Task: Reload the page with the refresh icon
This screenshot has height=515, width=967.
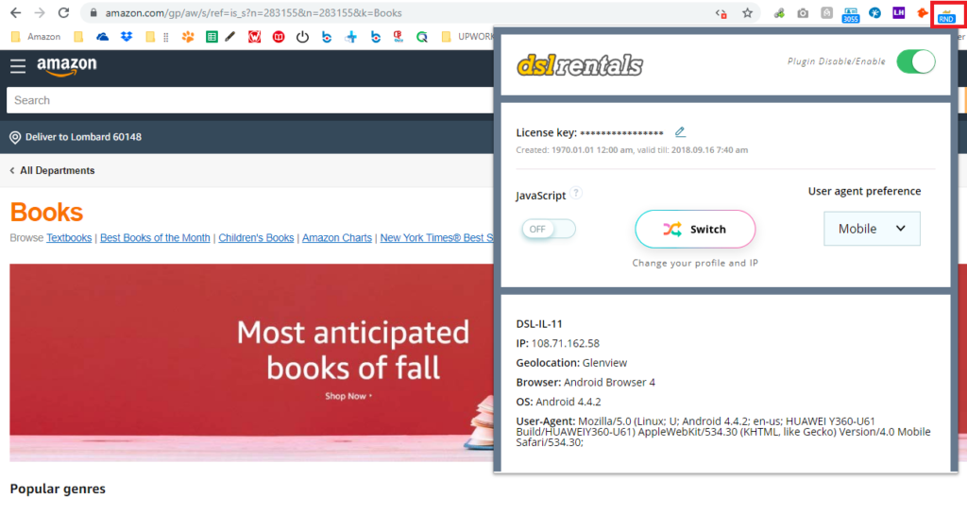Action: pos(63,12)
